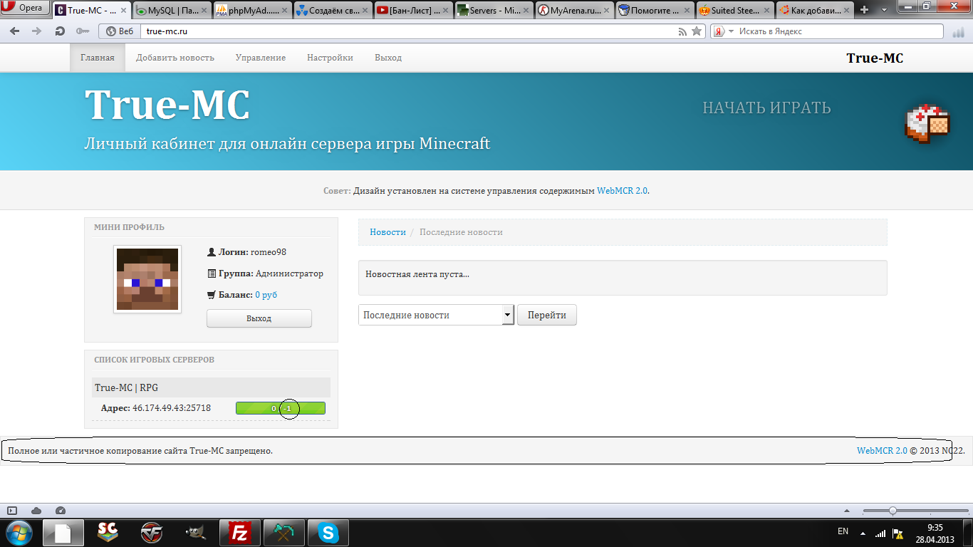Screen dimensions: 973x547
Task: Open the Добавить новость menu item
Action: click(x=175, y=58)
